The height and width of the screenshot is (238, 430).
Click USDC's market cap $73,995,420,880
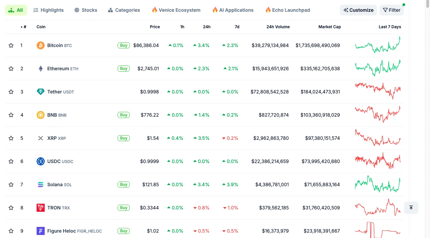tap(321, 161)
